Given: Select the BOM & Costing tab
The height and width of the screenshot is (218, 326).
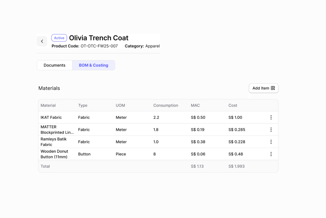Looking at the screenshot, I should tap(94, 65).
